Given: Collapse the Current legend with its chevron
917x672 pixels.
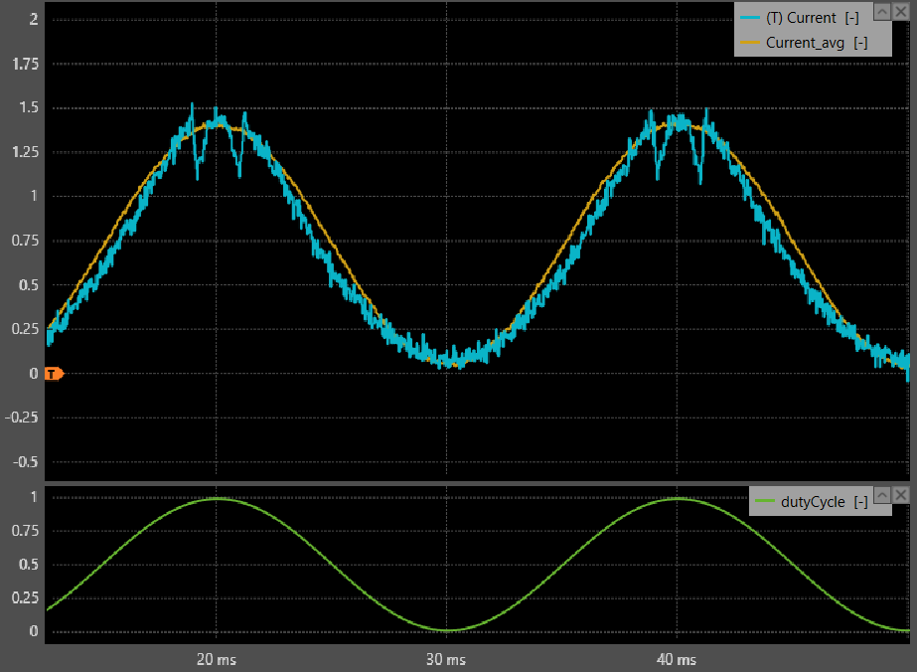Looking at the screenshot, I should pos(881,12).
